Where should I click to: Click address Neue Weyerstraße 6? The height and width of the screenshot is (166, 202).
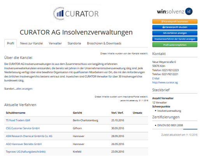164,62
